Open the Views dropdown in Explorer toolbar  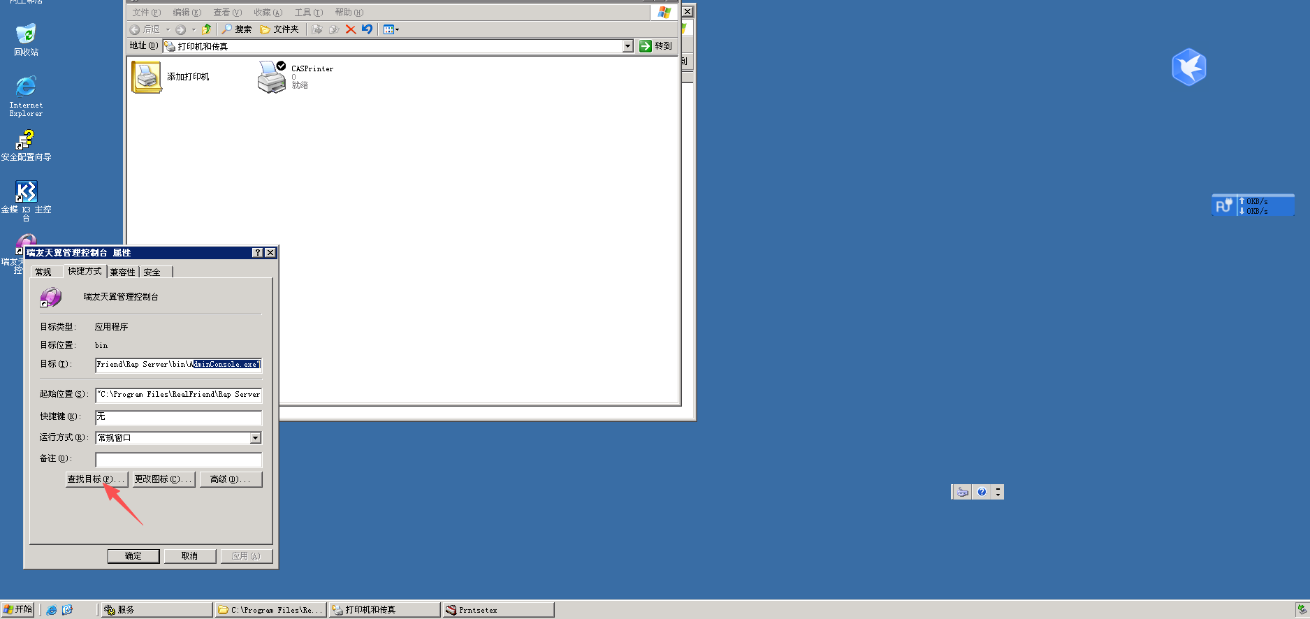click(x=391, y=29)
